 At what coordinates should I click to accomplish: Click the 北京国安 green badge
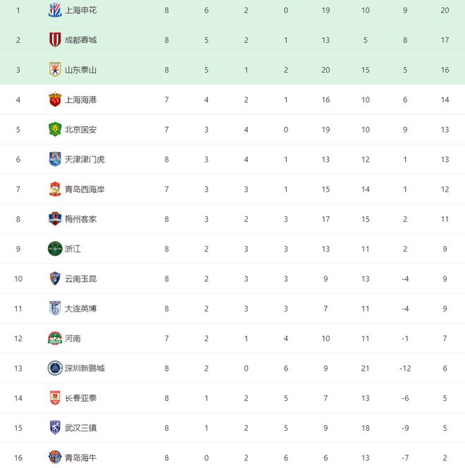55,129
